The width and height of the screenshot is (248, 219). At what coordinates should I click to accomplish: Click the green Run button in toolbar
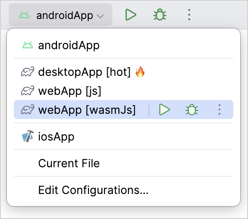pos(130,15)
